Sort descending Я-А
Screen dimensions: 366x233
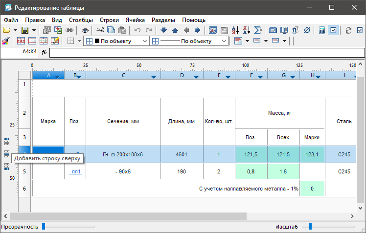point(247,30)
